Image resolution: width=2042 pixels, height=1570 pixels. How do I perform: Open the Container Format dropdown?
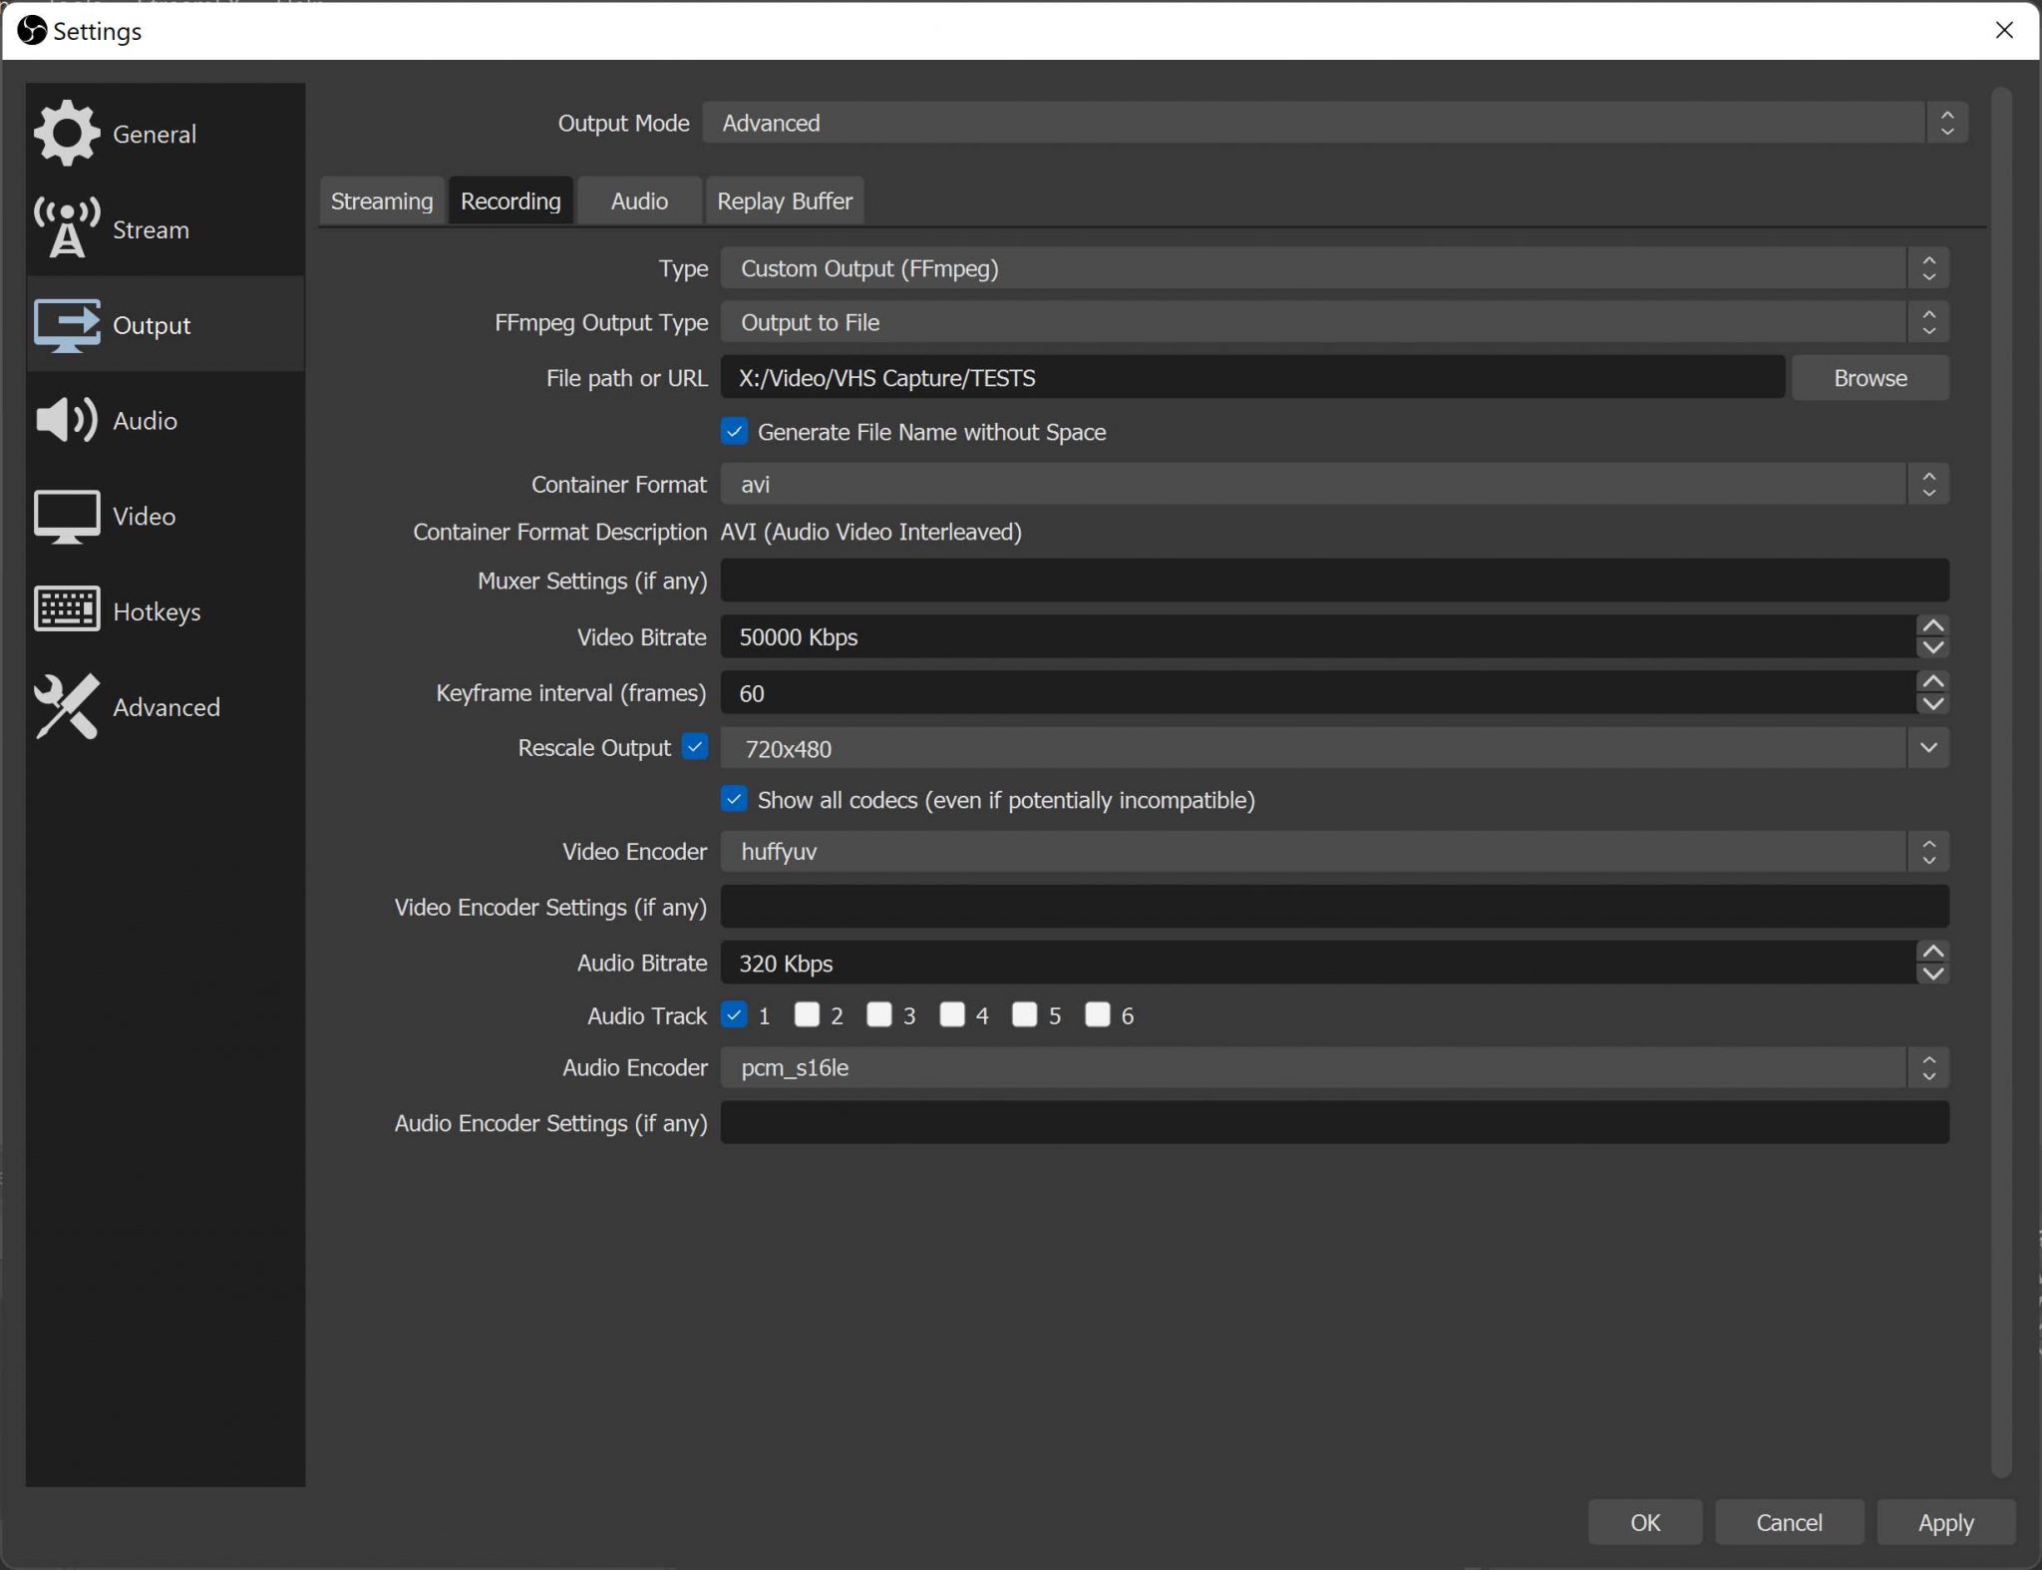(1929, 484)
